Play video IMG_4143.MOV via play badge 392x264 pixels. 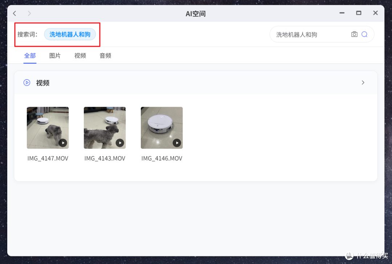(x=120, y=143)
